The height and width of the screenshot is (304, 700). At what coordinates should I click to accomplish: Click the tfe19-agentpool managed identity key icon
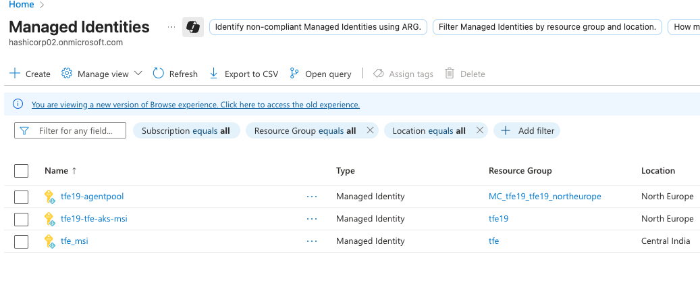(49, 197)
